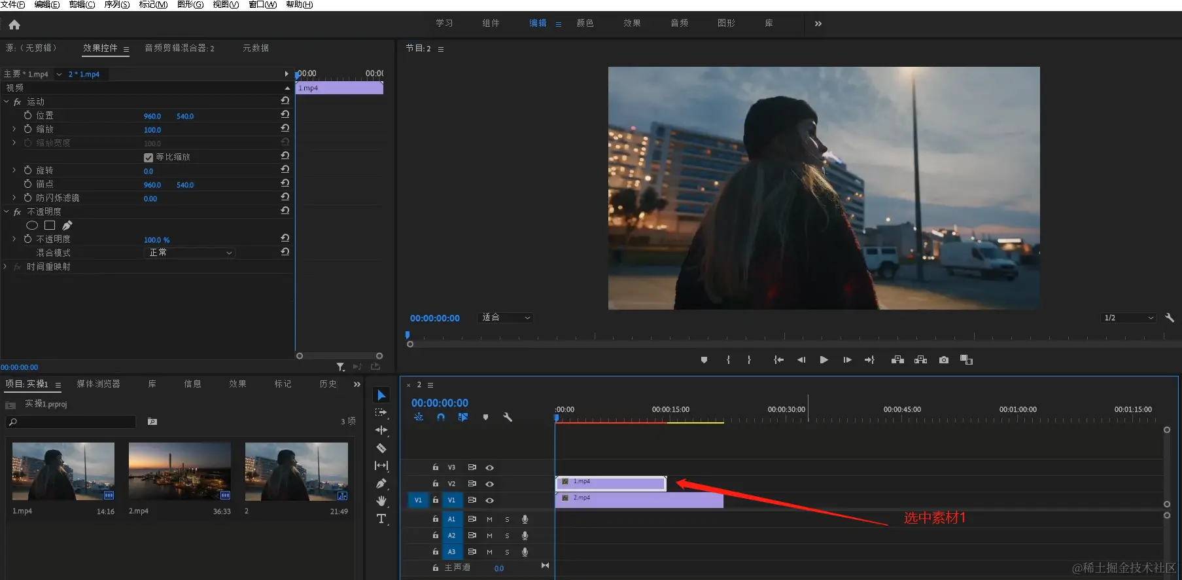Open the 序列(S) menu
Screen dimensions: 1182x580
pos(116,5)
